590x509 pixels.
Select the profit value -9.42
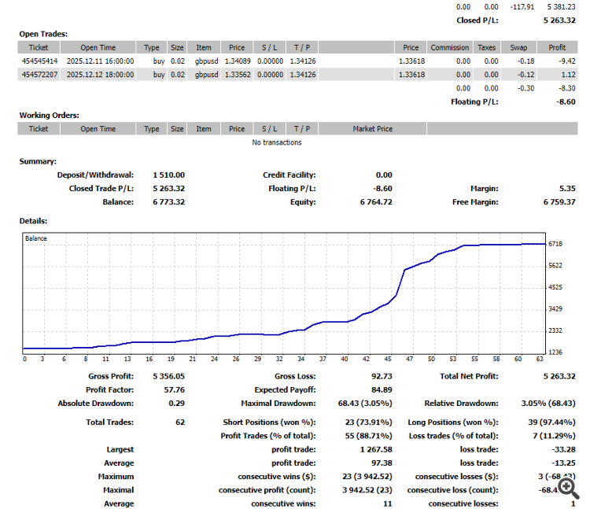[567, 61]
